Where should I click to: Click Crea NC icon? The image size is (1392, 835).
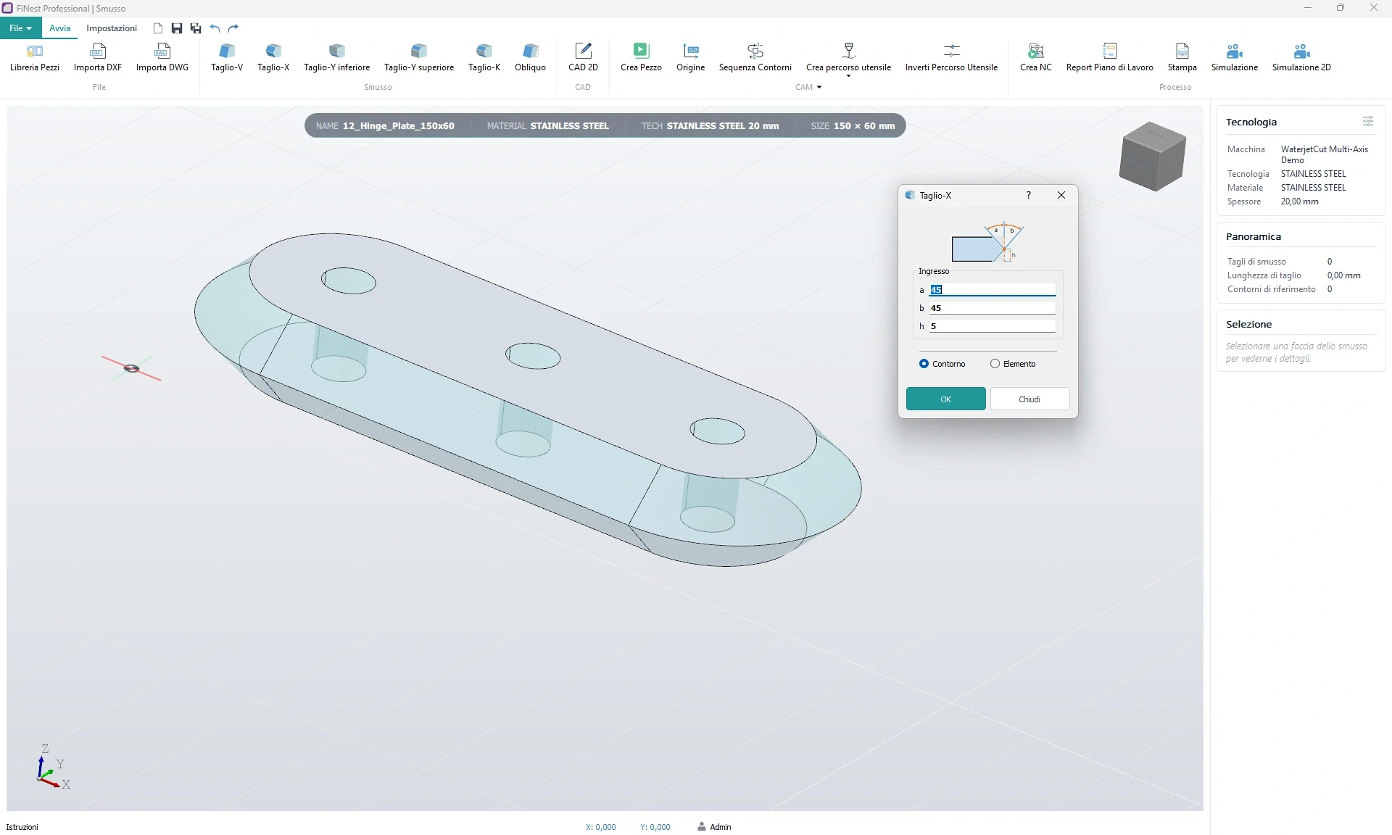click(1036, 51)
